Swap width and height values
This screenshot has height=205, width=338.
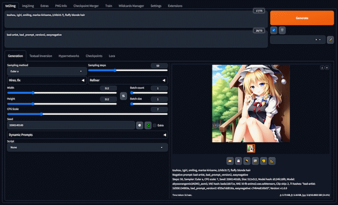(123, 96)
